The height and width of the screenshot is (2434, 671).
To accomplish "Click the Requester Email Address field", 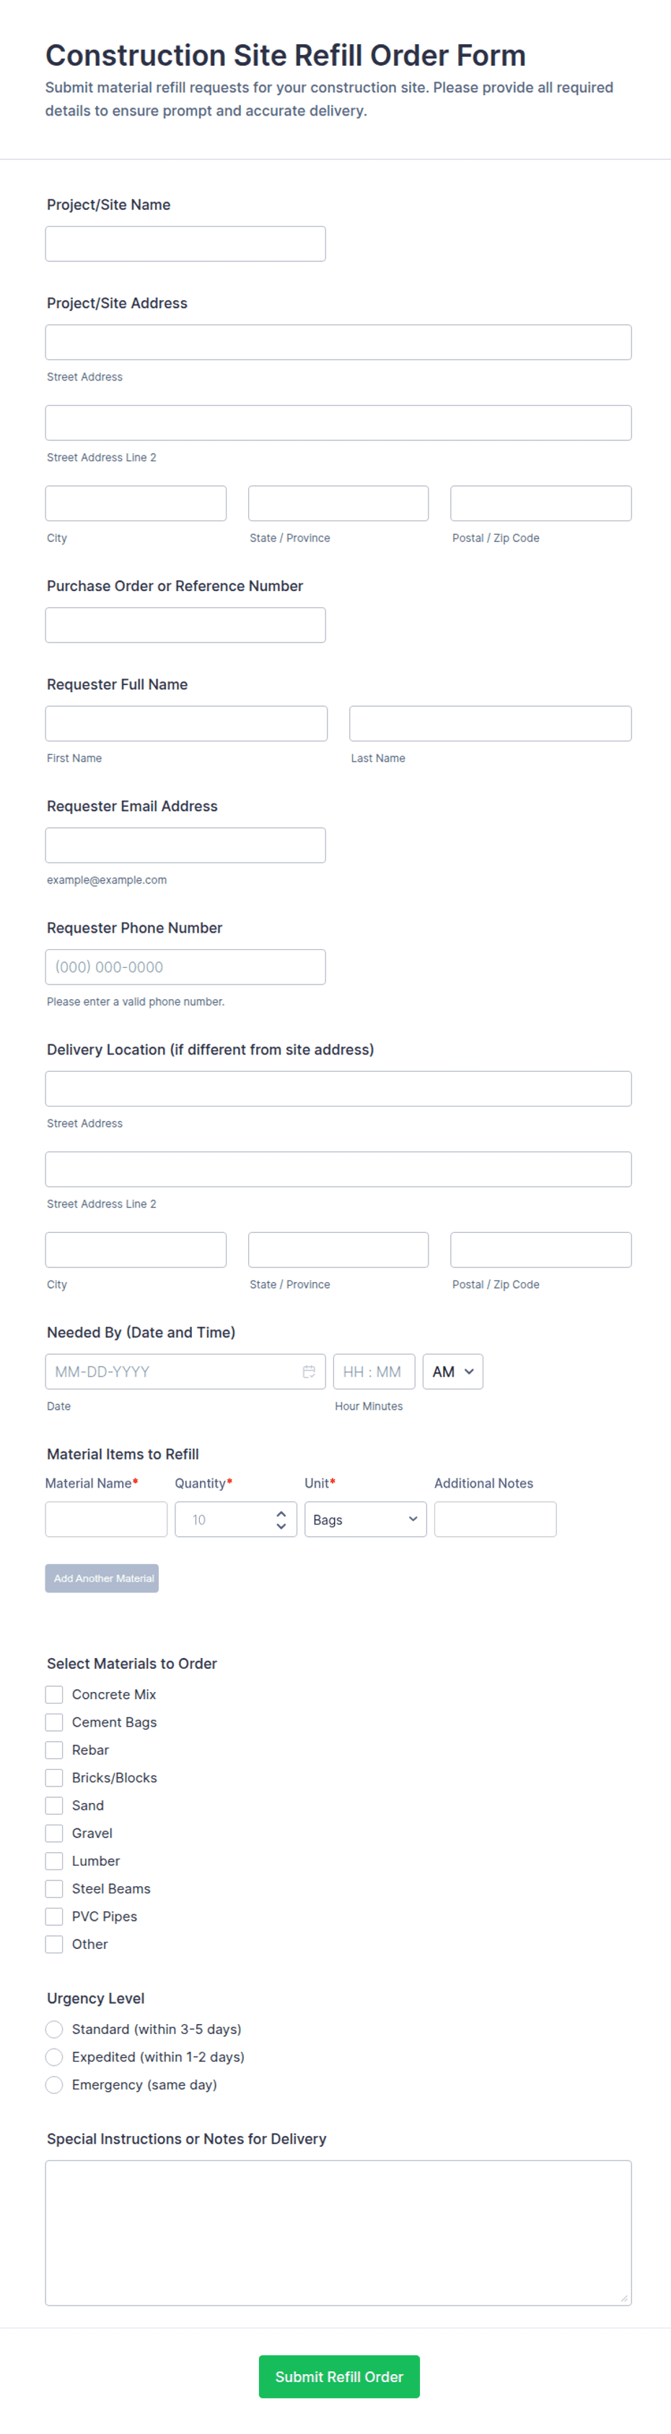I will (185, 845).
